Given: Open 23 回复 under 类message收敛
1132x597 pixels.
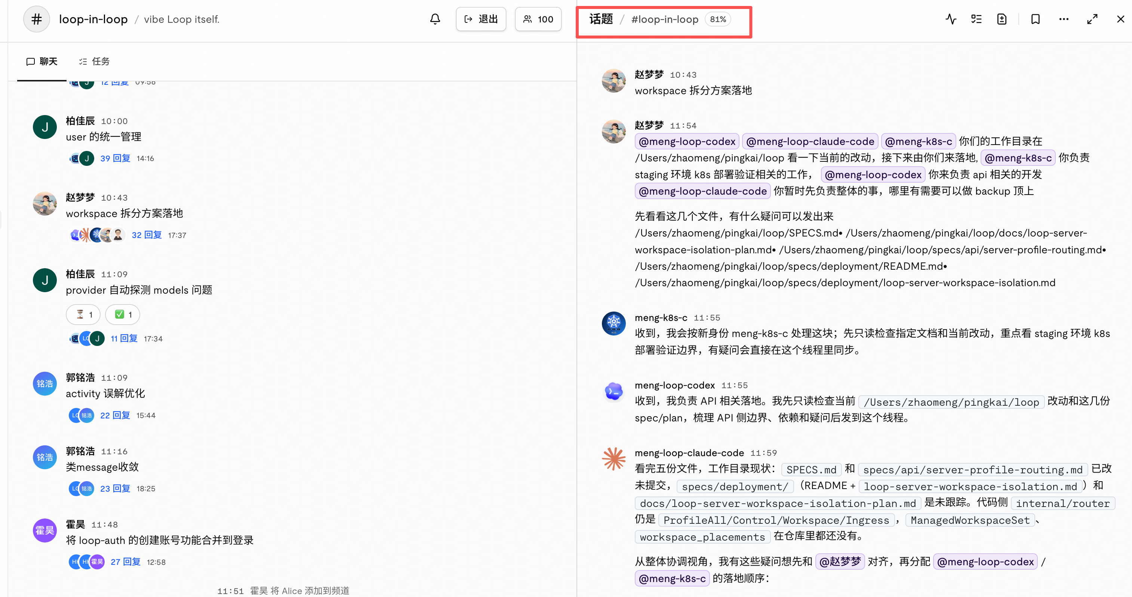Looking at the screenshot, I should [115, 489].
